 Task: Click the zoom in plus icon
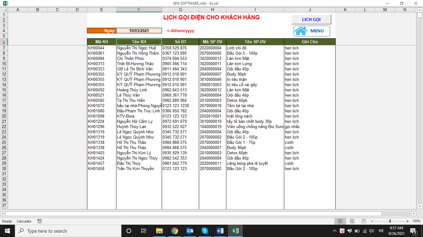(x=408, y=221)
